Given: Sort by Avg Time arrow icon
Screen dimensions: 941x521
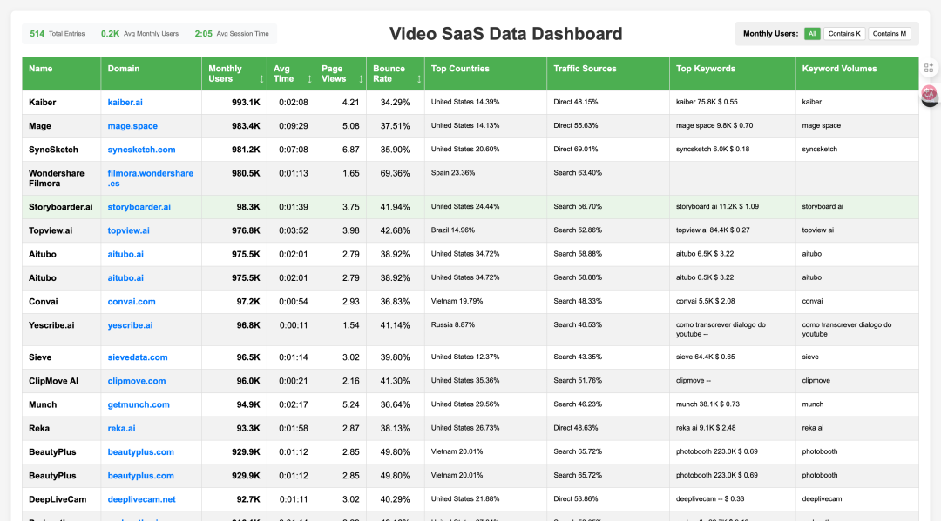Looking at the screenshot, I should 309,79.
